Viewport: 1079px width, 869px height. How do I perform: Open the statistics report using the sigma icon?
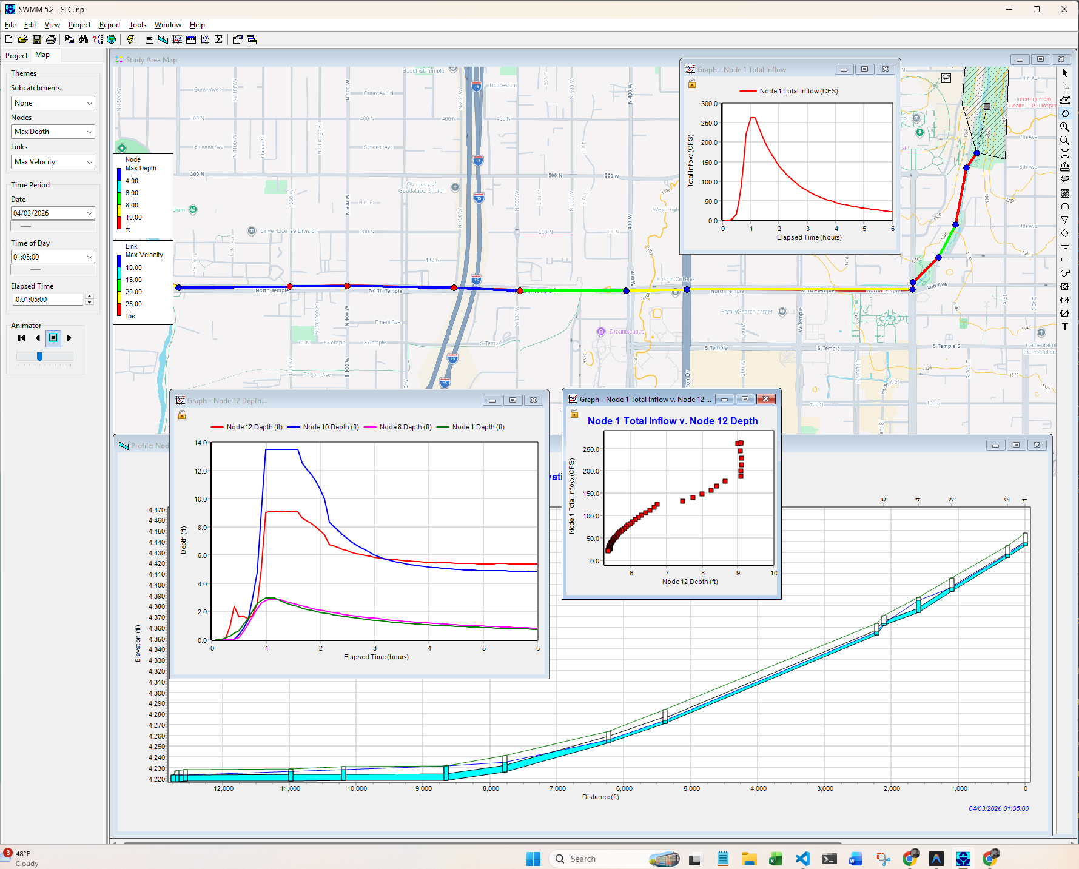pos(219,39)
